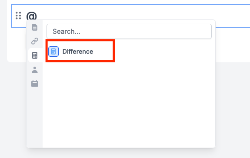
Task: Show link options via chain tab
Action: tap(35, 41)
